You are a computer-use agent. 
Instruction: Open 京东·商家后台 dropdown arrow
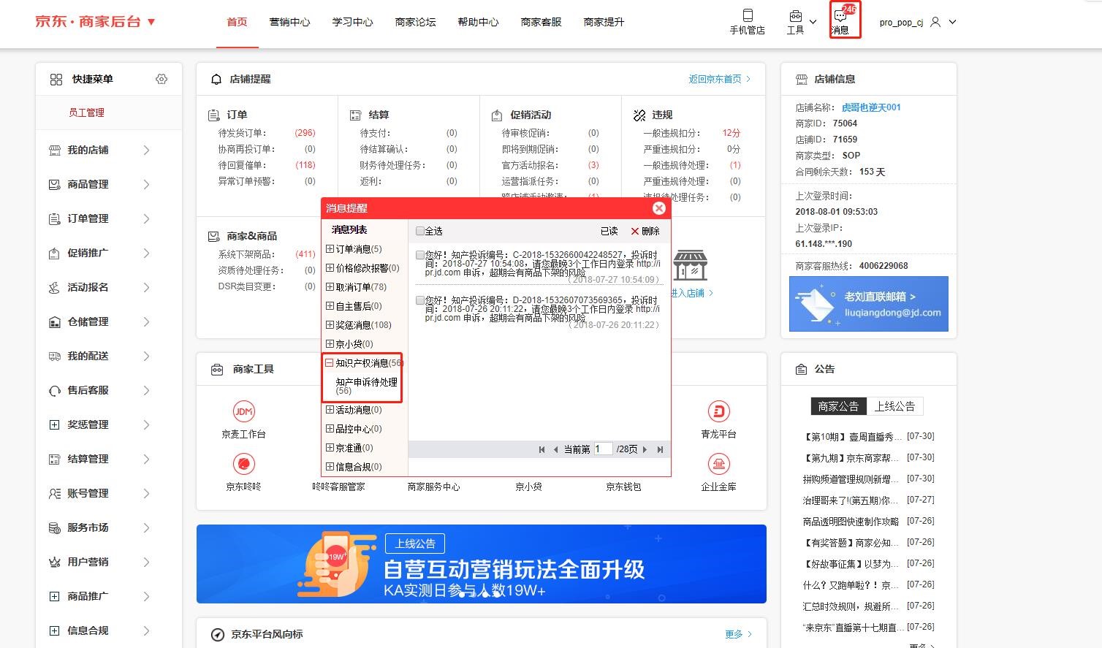click(151, 22)
